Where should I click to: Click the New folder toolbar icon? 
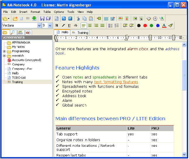pos(15,19)
